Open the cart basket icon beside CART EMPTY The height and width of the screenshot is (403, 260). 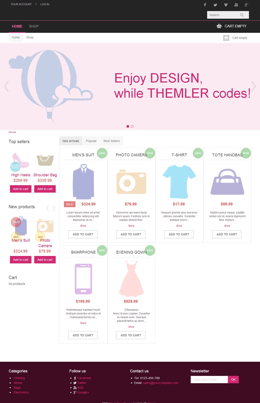pyautogui.click(x=219, y=26)
